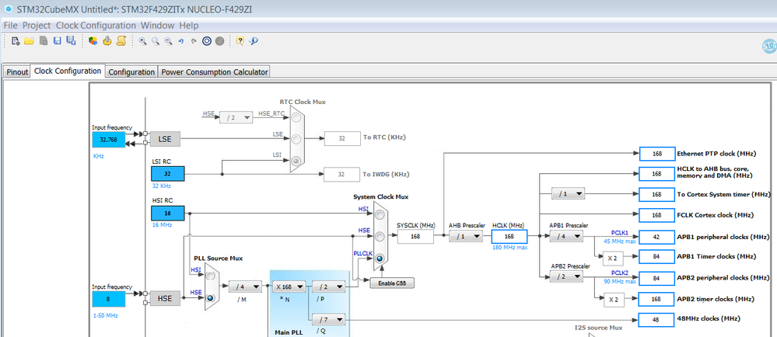Open the Project menu

point(37,26)
